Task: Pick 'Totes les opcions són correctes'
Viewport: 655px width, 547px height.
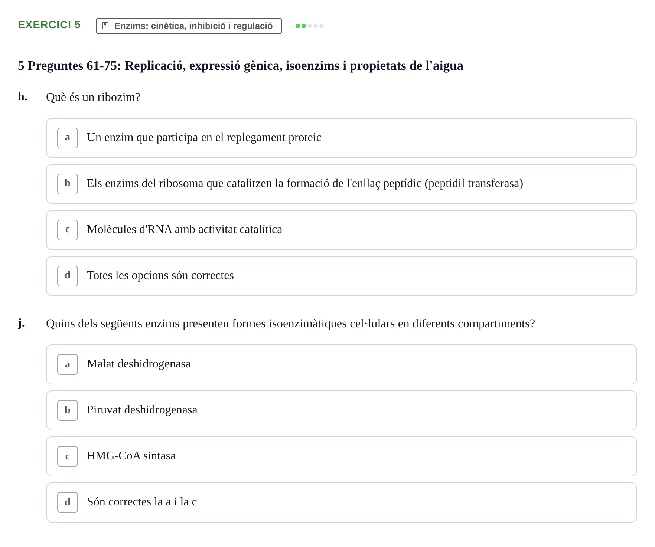Action: click(x=341, y=276)
